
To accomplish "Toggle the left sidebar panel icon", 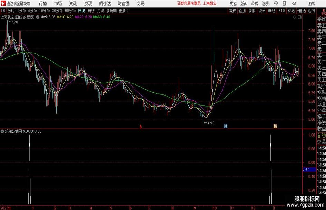I will click(x=3, y=11).
